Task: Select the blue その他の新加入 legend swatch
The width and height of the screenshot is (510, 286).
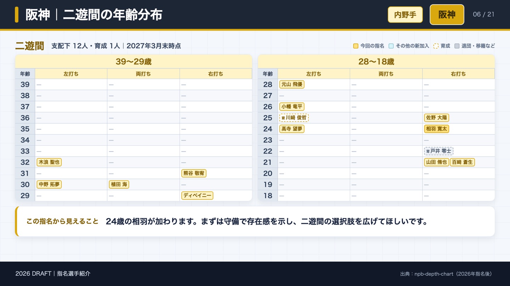Action: click(391, 46)
